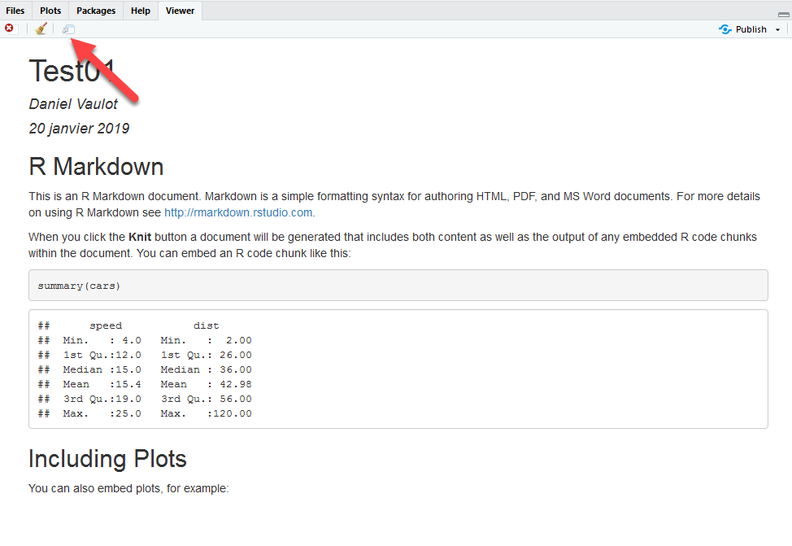This screenshot has width=792, height=546.
Task: Click the Publish button
Action: [743, 29]
